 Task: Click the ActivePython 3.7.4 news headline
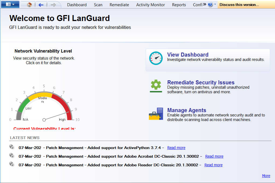(91, 148)
